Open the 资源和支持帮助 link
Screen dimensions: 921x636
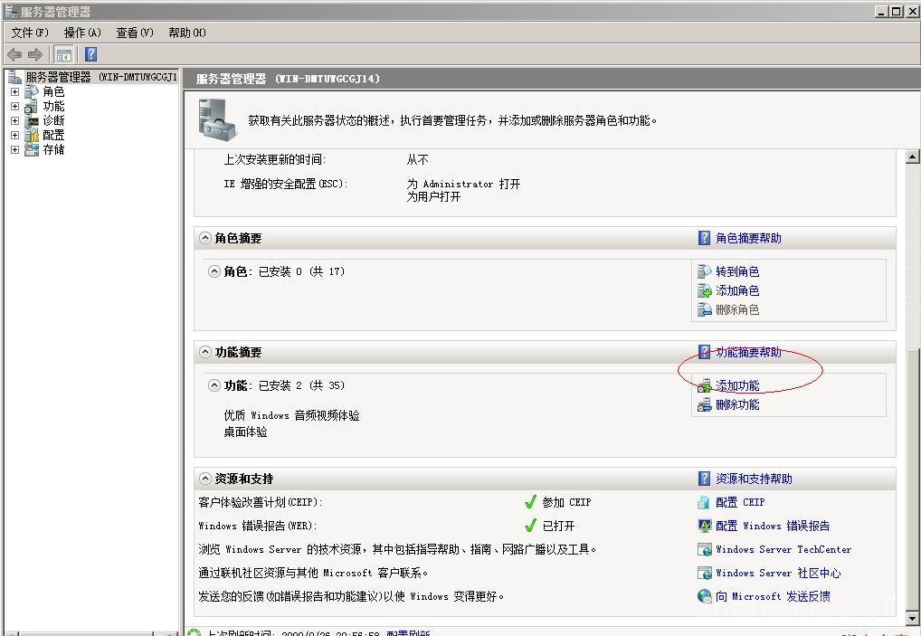point(754,479)
